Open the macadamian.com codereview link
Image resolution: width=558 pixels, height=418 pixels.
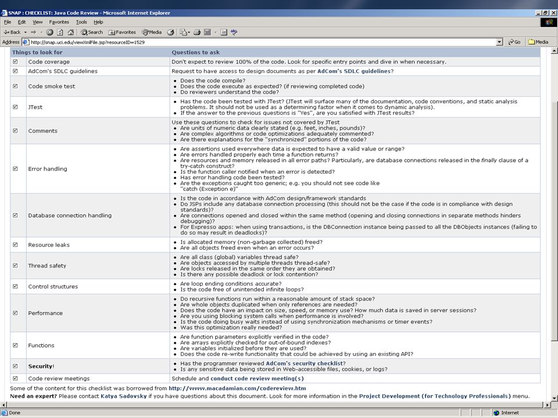point(237,388)
